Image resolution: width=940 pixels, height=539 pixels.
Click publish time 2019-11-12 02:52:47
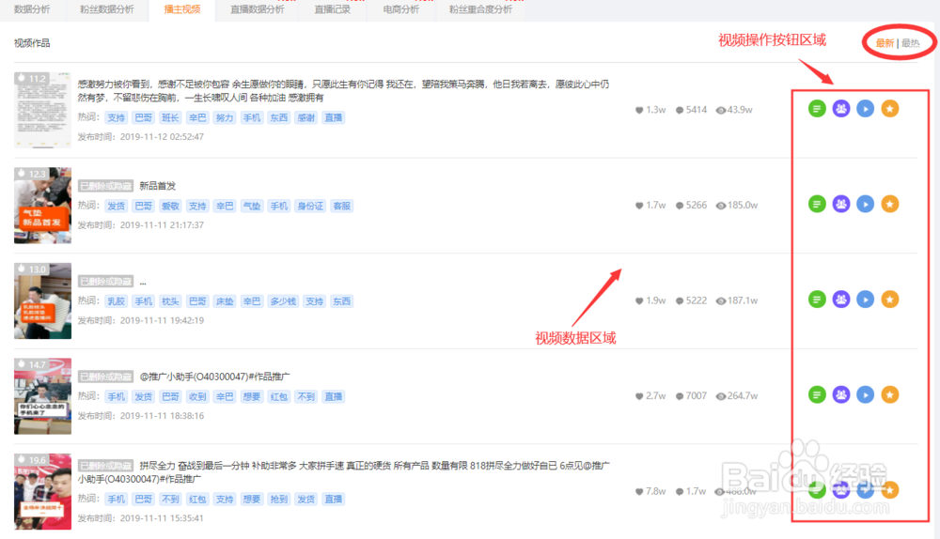pos(162,136)
